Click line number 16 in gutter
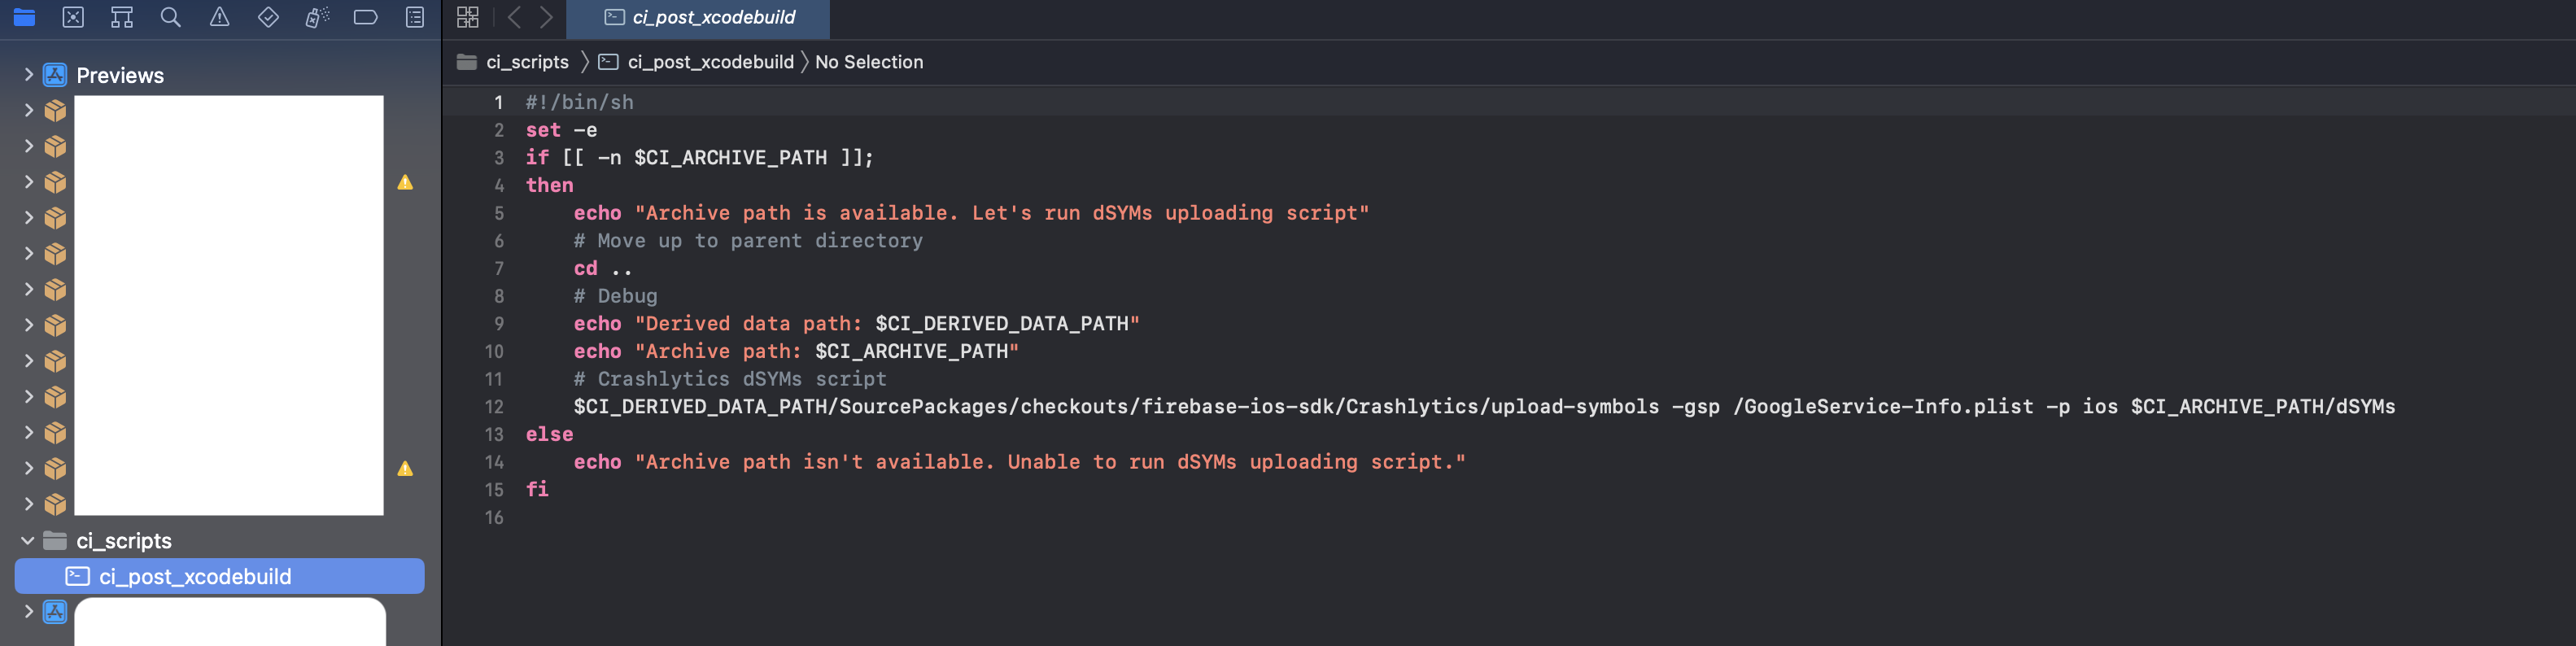The image size is (2576, 646). (x=494, y=518)
